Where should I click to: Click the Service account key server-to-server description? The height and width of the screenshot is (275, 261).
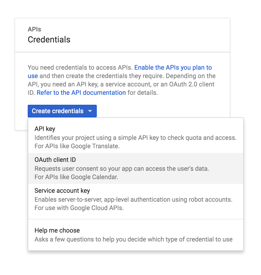tap(133, 200)
